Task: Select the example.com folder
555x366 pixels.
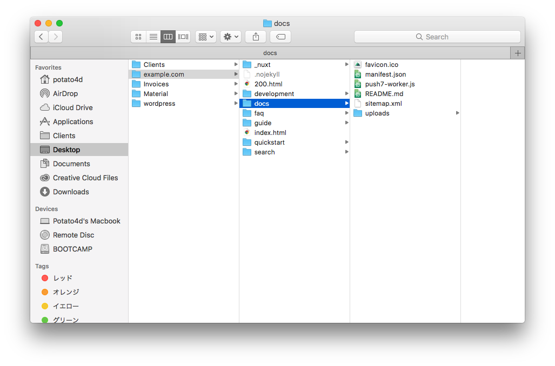Action: coord(184,74)
